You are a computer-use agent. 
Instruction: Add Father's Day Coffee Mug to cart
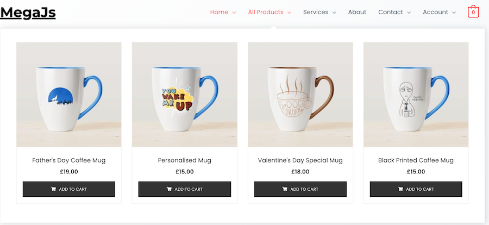(69, 189)
